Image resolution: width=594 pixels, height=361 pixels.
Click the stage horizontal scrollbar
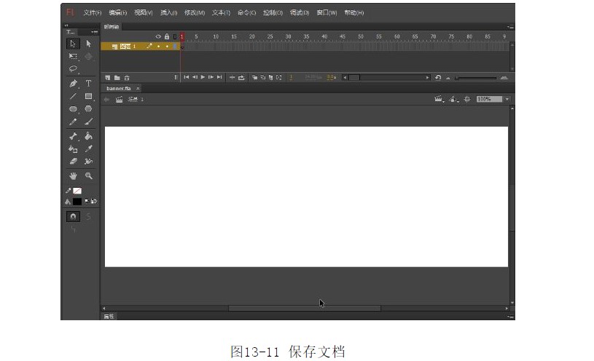(304, 308)
